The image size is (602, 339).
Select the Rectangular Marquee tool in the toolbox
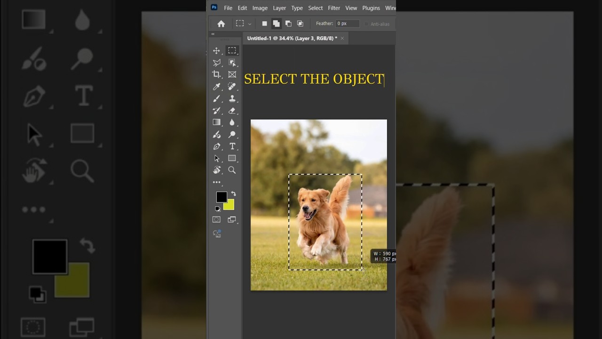tap(232, 51)
